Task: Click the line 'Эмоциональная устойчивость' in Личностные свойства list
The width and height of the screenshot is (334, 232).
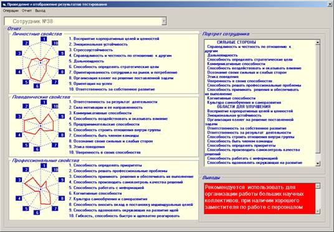Action: click(x=98, y=44)
